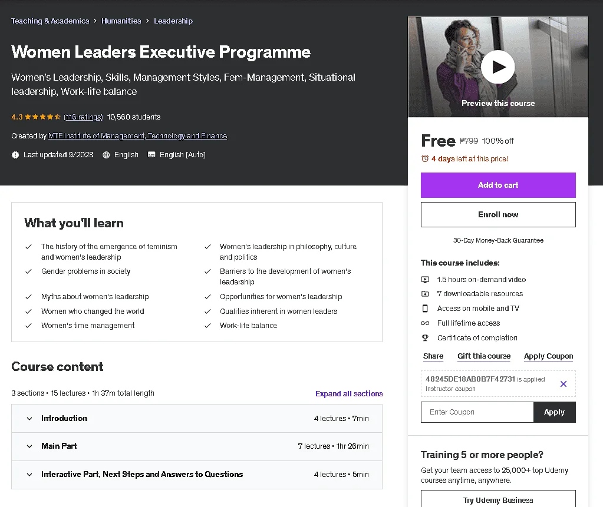The width and height of the screenshot is (603, 507).
Task: Click the Add to cart button
Action: pos(498,185)
